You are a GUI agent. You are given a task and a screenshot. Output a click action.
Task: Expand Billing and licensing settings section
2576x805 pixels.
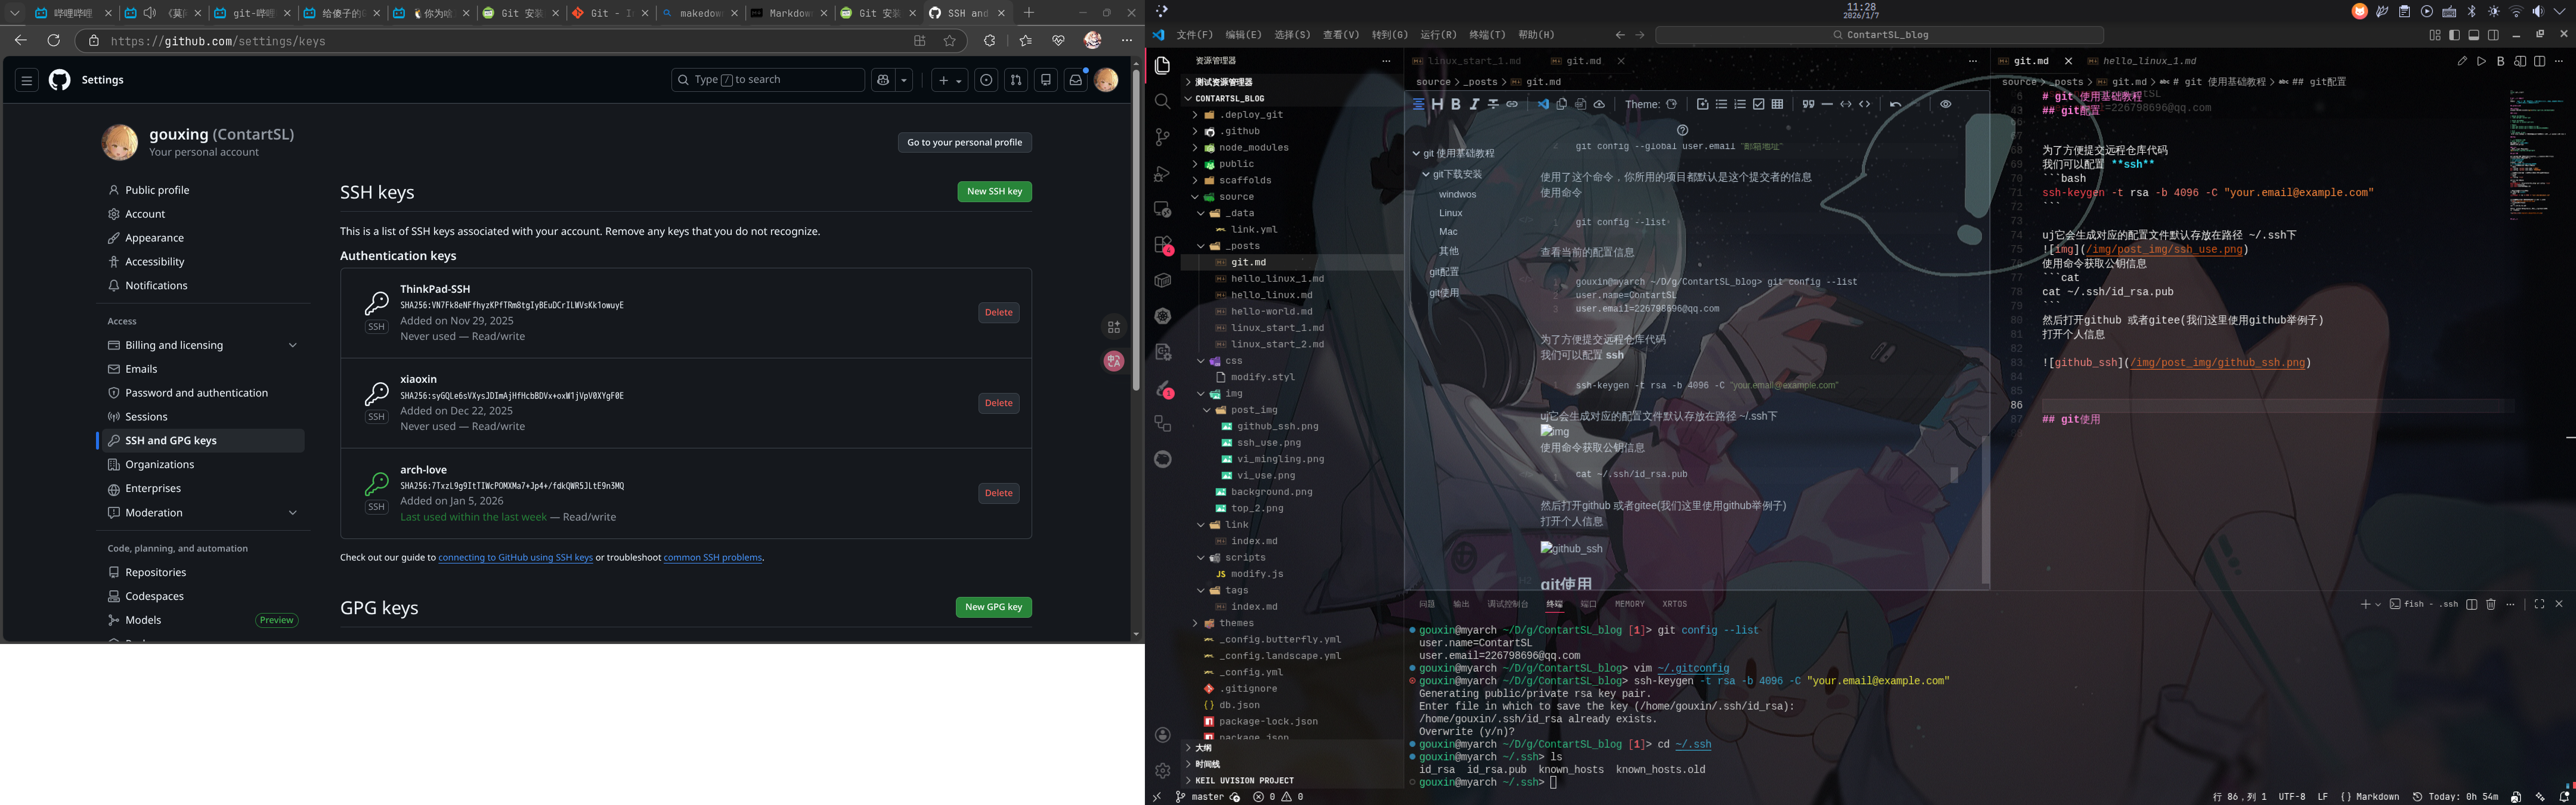pyautogui.click(x=292, y=345)
